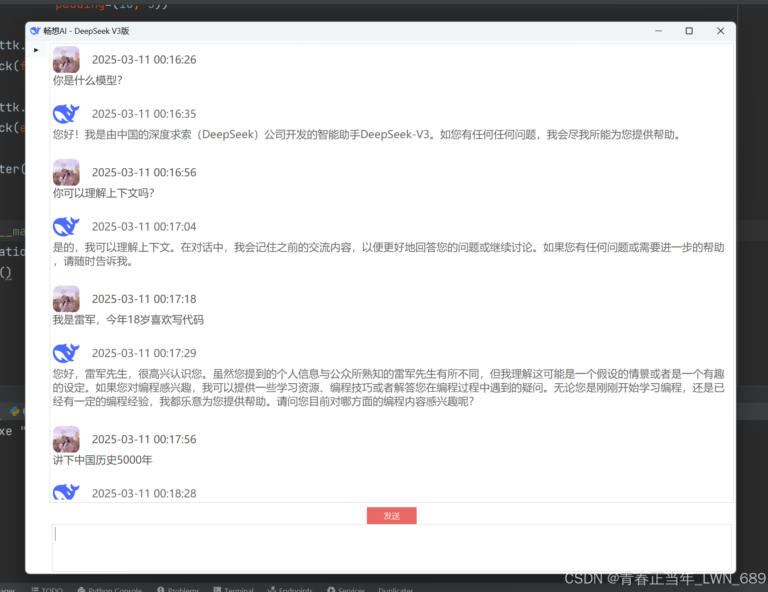The height and width of the screenshot is (592, 768).
Task: Open the Terminal tab in the IDE
Action: 234,589
